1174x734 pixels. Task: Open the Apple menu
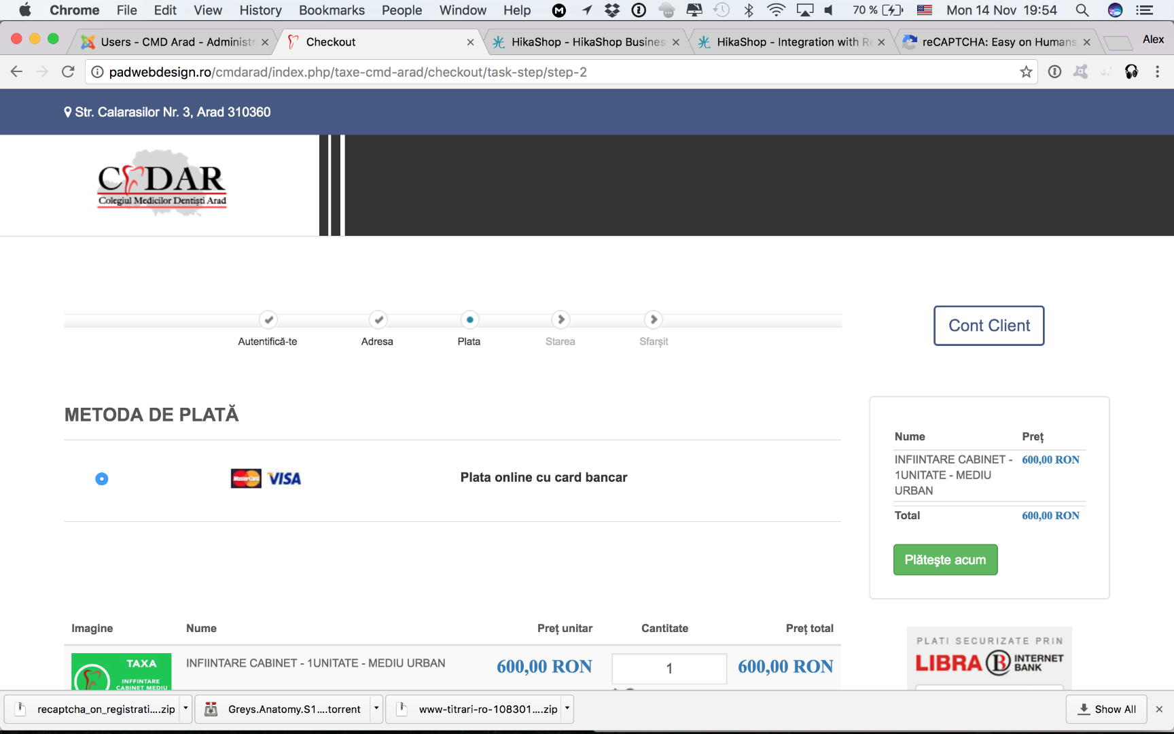pyautogui.click(x=25, y=10)
